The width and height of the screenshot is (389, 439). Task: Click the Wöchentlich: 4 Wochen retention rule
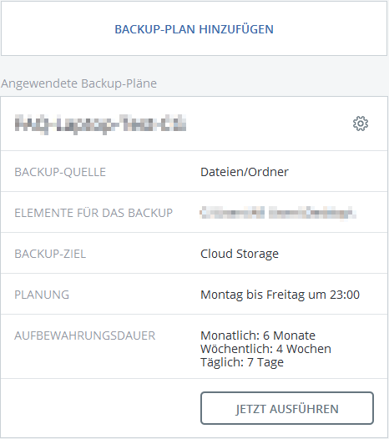[x=265, y=349]
